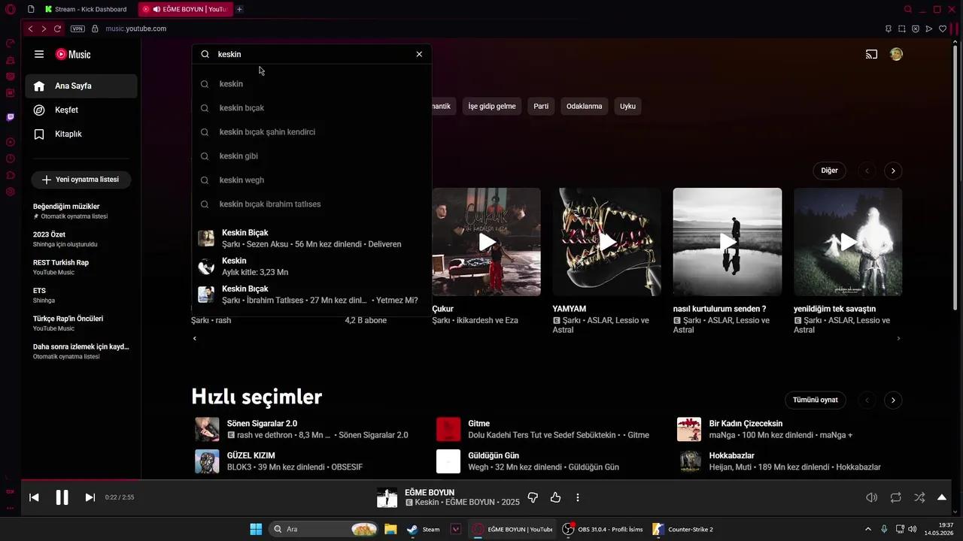Click the pin icon in the address bar
The width and height of the screenshot is (963, 541).
pos(889,29)
